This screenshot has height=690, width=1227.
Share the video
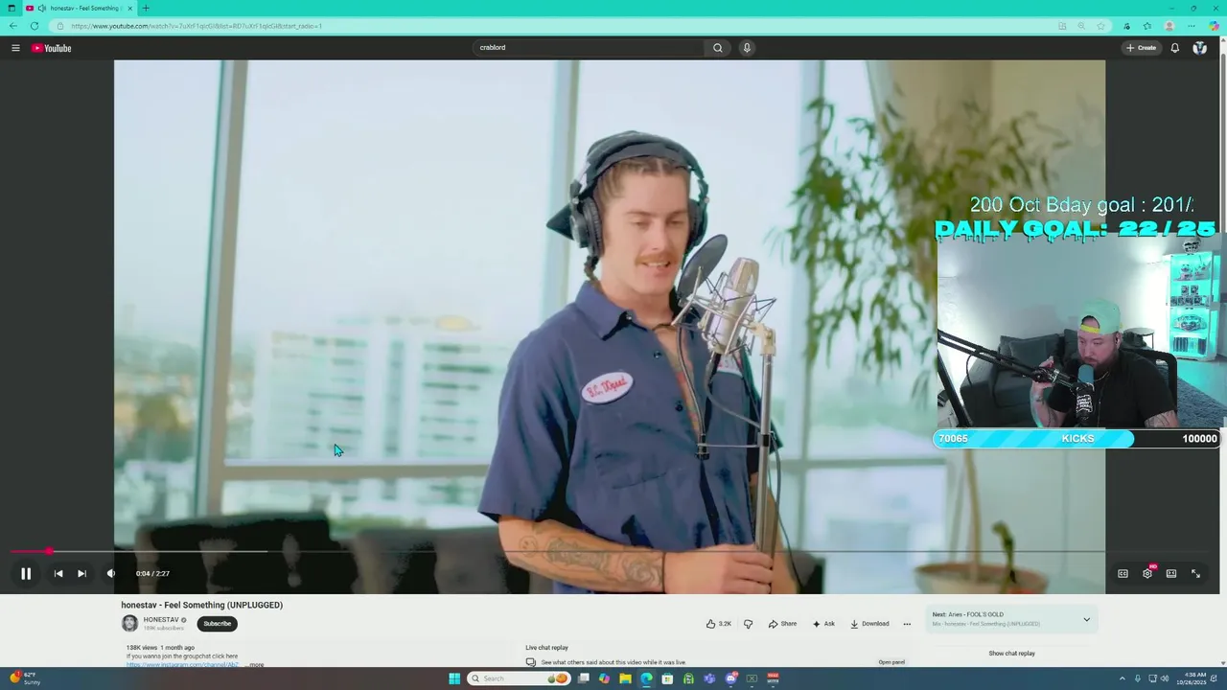coord(782,624)
